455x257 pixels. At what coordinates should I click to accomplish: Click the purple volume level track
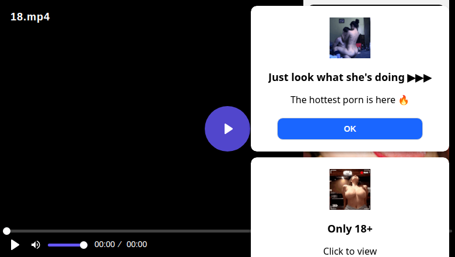click(x=65, y=245)
